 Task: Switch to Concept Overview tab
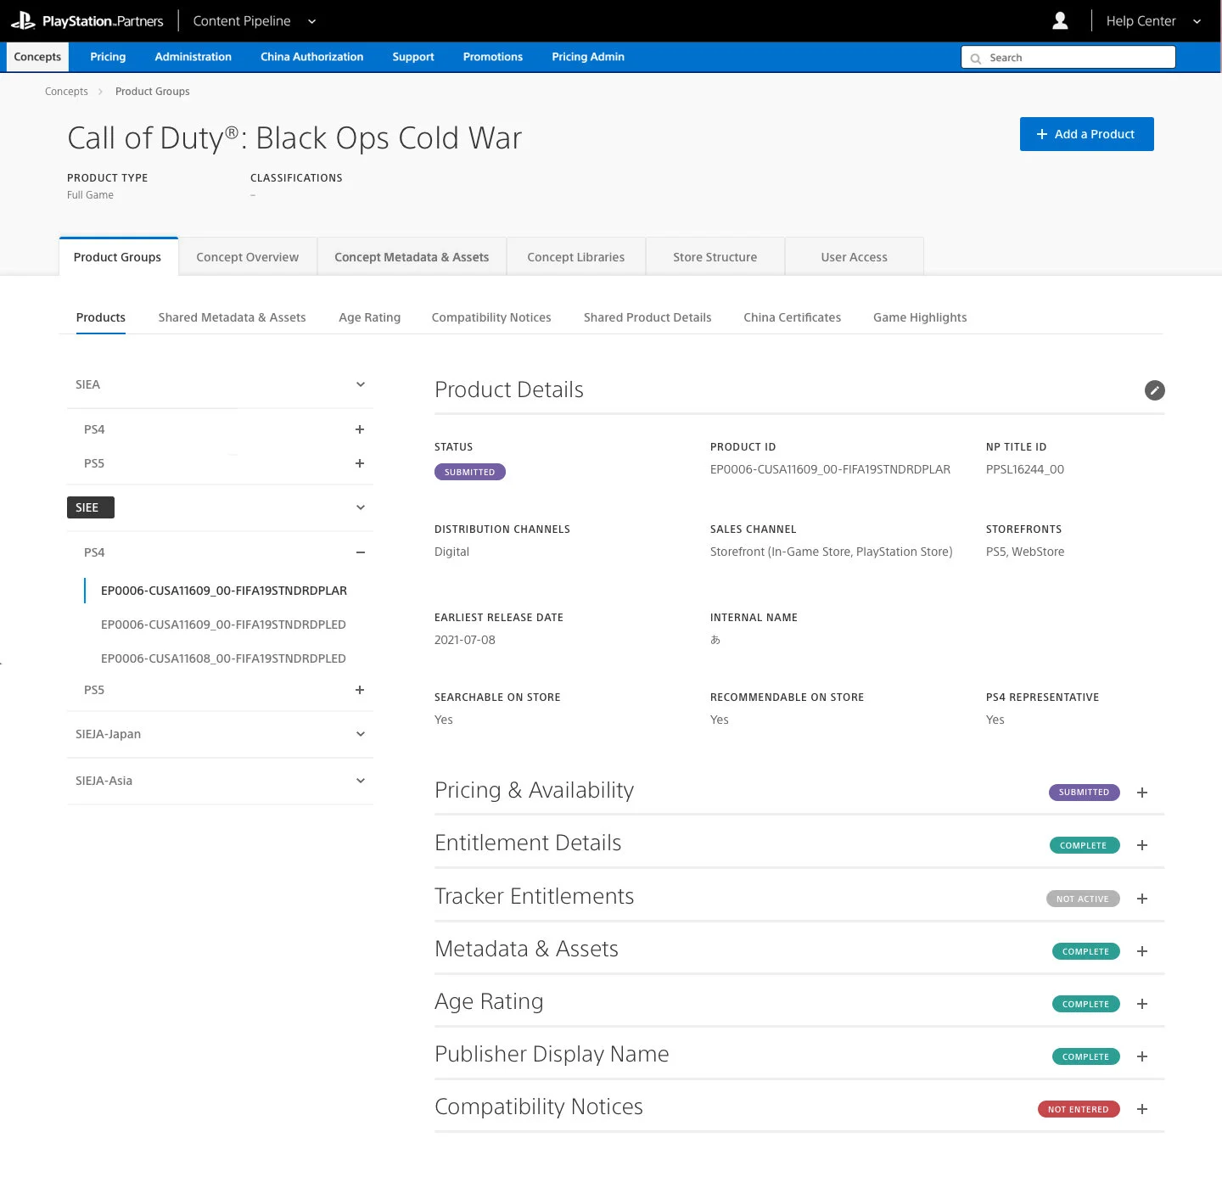click(x=248, y=256)
